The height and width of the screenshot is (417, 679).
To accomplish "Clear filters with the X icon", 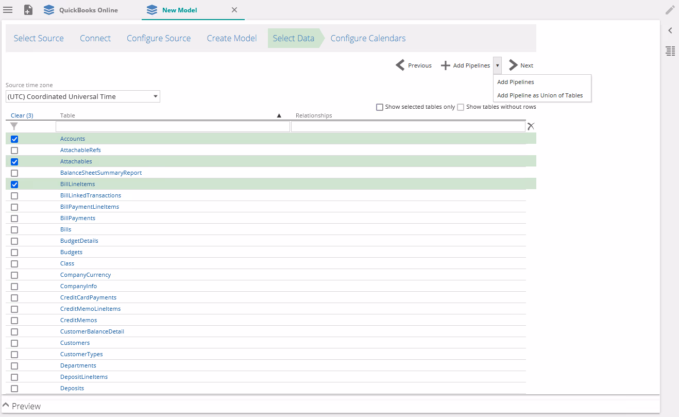I will (531, 126).
